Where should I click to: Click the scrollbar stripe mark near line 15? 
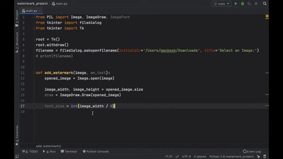[267, 95]
